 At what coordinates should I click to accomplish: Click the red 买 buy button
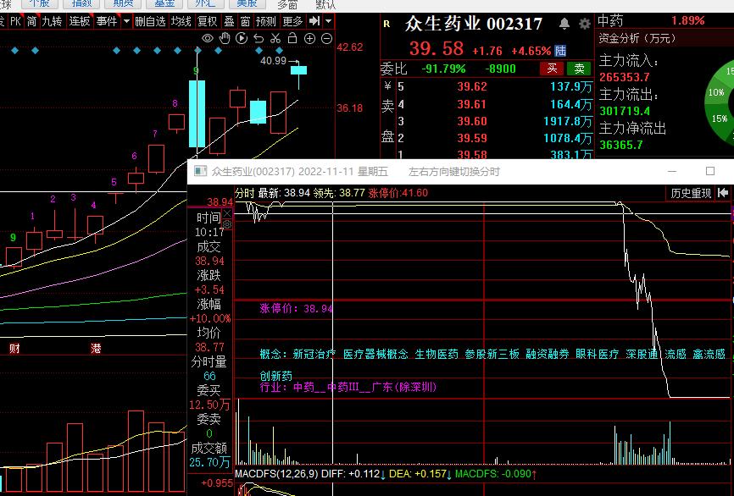tap(553, 69)
